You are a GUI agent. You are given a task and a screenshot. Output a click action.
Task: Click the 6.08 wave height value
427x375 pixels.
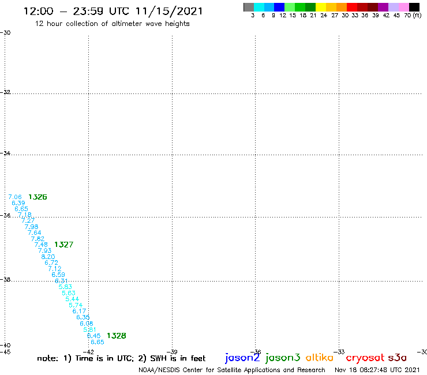click(x=87, y=324)
